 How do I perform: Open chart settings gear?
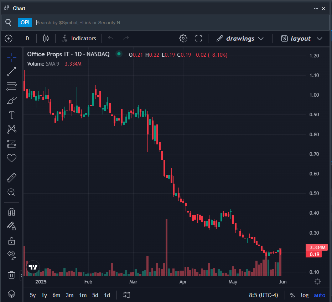[183, 39]
